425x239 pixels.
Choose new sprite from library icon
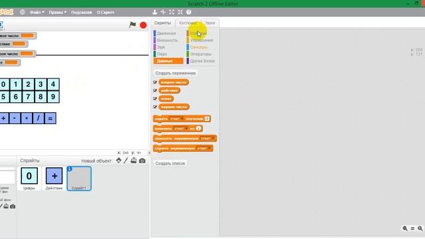pos(118,161)
